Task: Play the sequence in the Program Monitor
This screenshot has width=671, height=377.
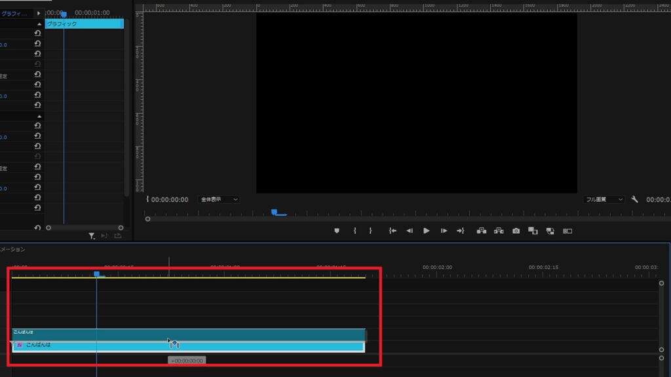Action: pos(426,231)
